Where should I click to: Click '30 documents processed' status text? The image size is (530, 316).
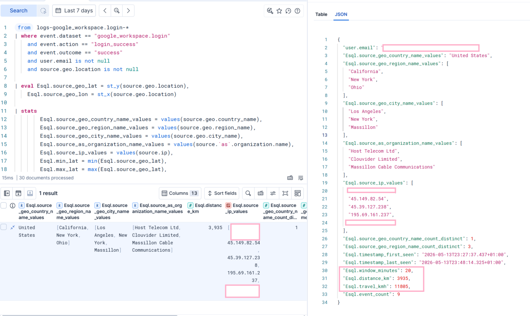[46, 178]
